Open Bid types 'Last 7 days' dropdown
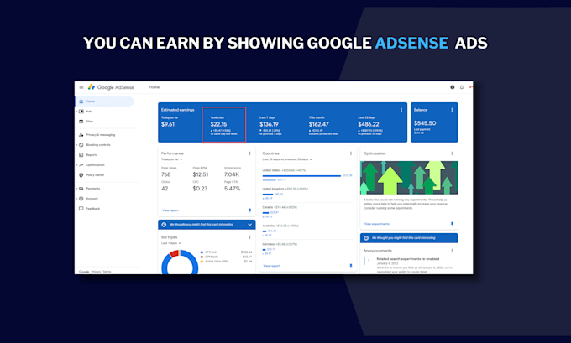 [170, 243]
